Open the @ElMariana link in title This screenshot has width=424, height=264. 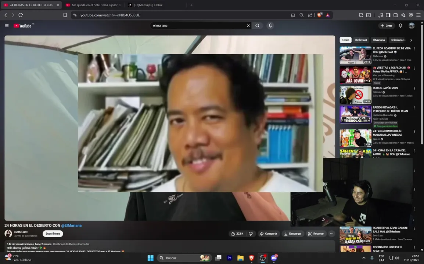[71, 225]
